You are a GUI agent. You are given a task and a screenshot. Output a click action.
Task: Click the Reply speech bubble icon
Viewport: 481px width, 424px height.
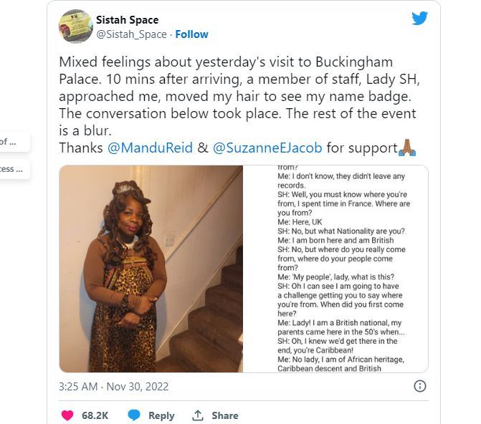pos(134,415)
